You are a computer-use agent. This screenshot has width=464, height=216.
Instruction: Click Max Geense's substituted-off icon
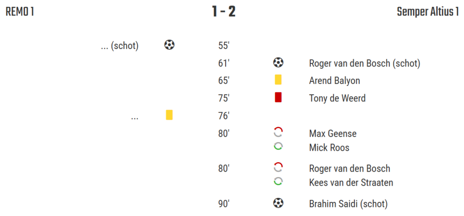[278, 133]
